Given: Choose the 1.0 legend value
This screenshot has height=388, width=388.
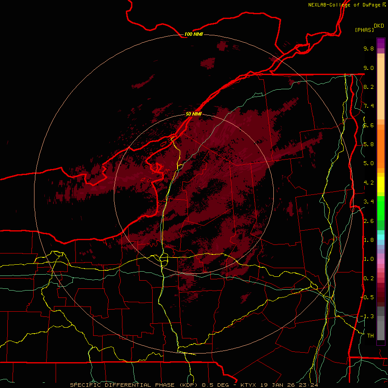Looking at the screenshot, I should (x=369, y=259).
